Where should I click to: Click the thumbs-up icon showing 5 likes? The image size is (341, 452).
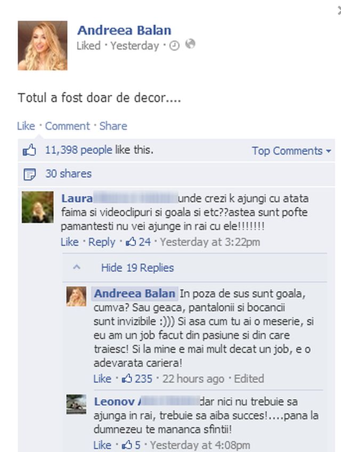coord(127,445)
